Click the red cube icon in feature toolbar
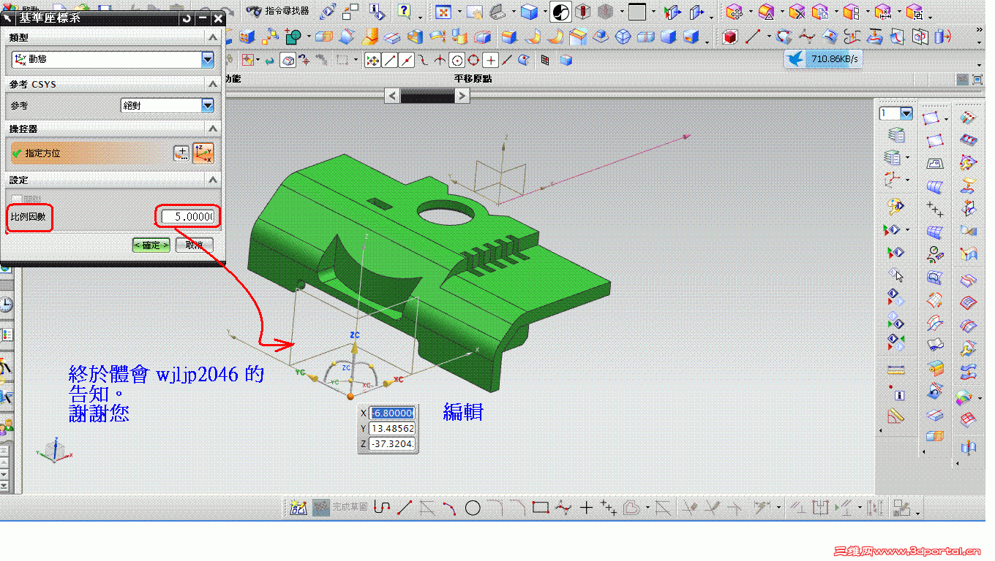 coord(729,37)
